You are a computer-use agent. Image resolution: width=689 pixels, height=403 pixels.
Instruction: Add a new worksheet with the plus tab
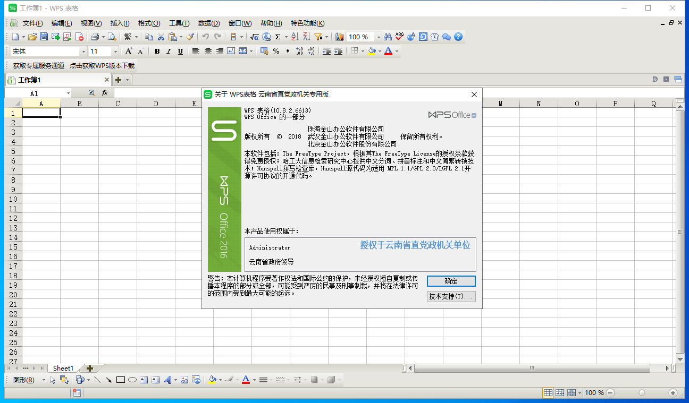click(x=90, y=368)
